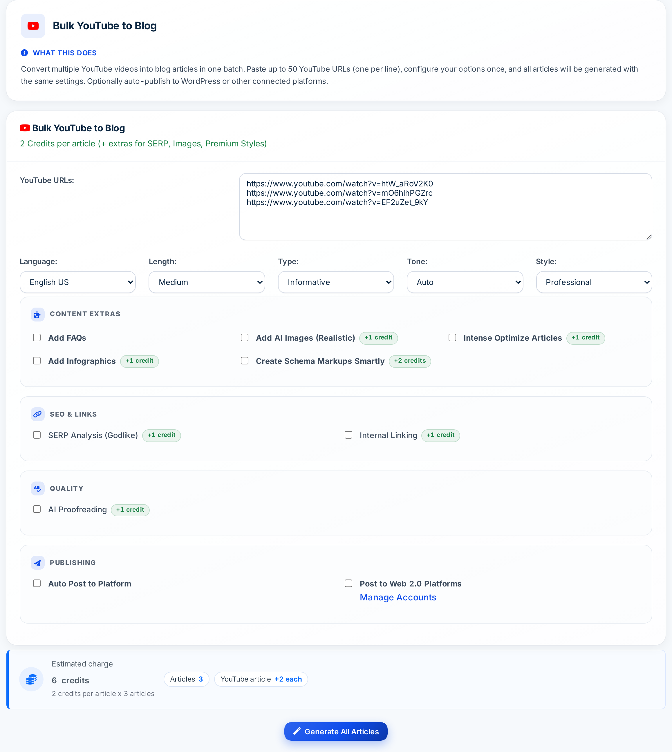Open the Length dropdown set to Medium
The height and width of the screenshot is (752, 672).
207,282
